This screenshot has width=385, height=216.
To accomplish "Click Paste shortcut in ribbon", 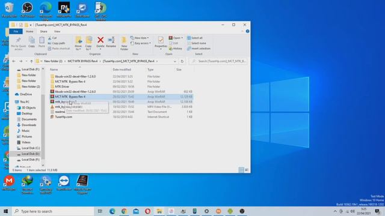I will tap(59, 49).
